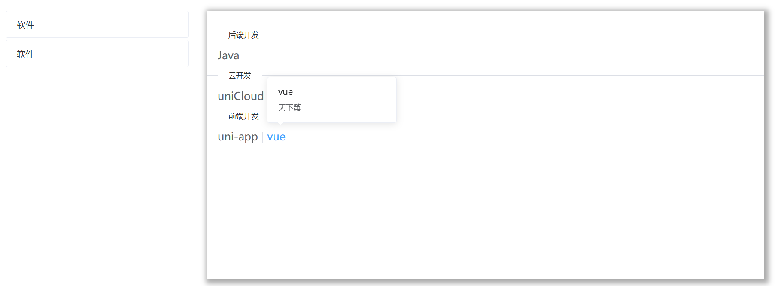This screenshot has height=286, width=775.
Task: Click the vertical separator after Java
Action: click(x=244, y=56)
